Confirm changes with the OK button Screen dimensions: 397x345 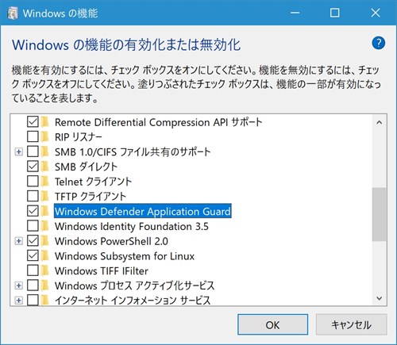click(x=272, y=324)
